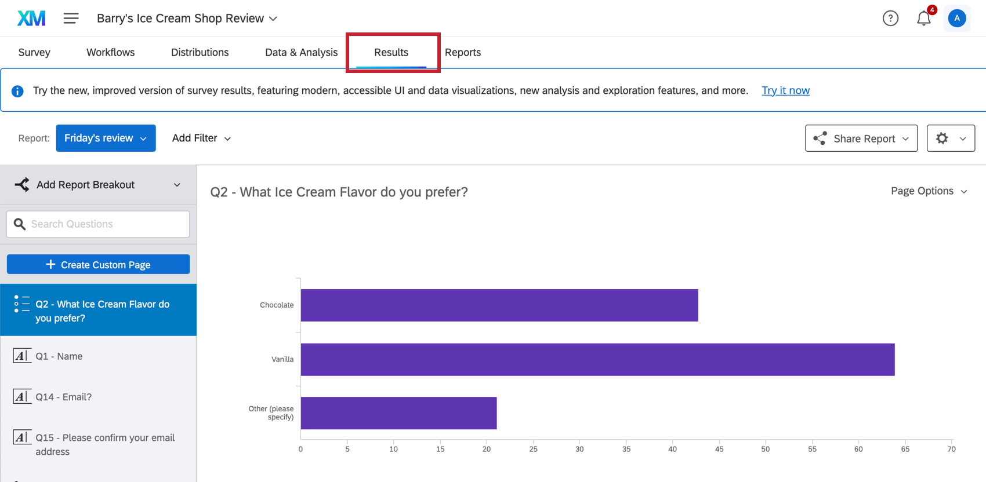Click the XM logo

pos(31,18)
